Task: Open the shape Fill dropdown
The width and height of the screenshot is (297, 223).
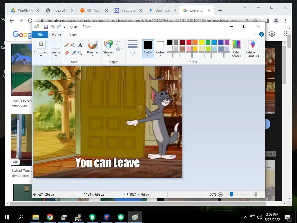Action: pyautogui.click(x=119, y=49)
